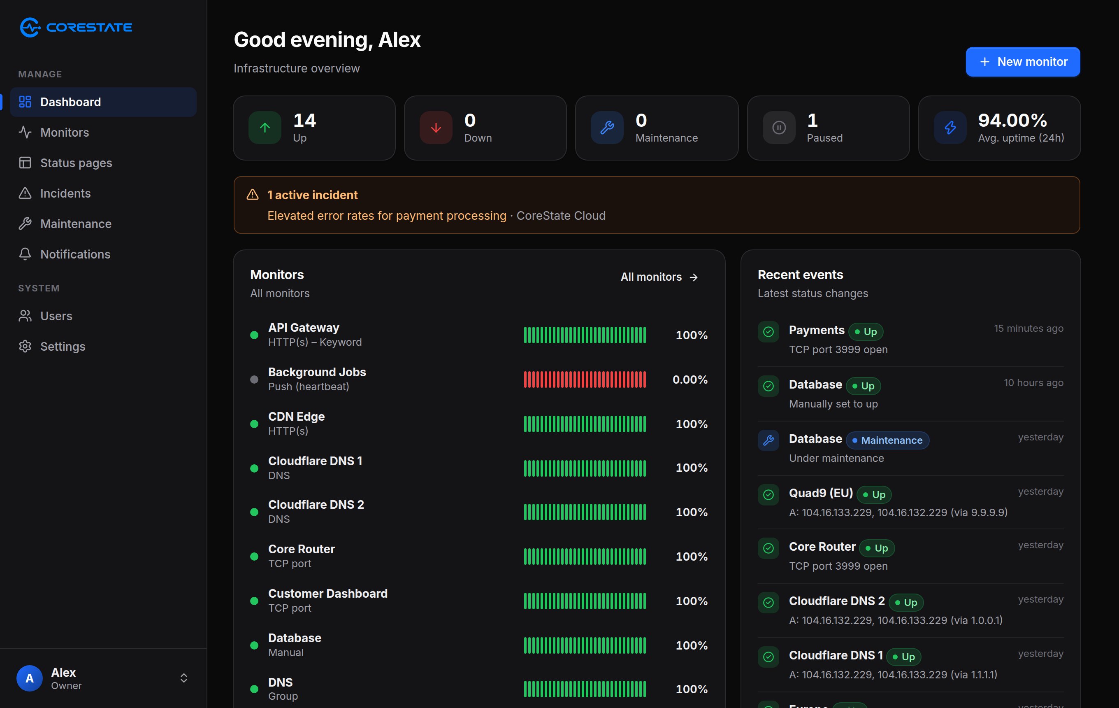Viewport: 1119px width, 708px height.
Task: Open the Elevated error rates incident link
Action: [387, 216]
